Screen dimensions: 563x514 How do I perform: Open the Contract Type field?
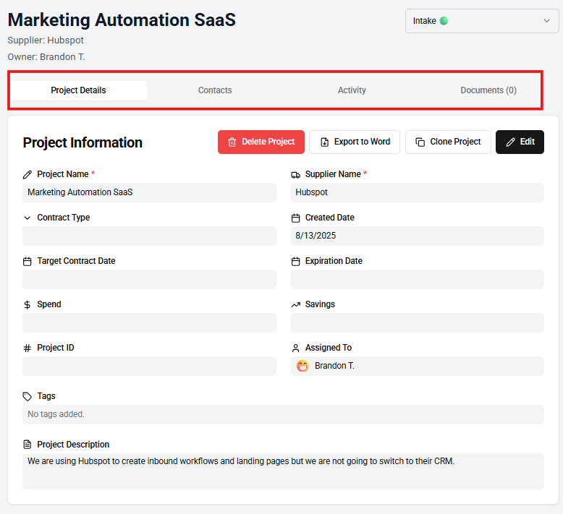(x=149, y=236)
